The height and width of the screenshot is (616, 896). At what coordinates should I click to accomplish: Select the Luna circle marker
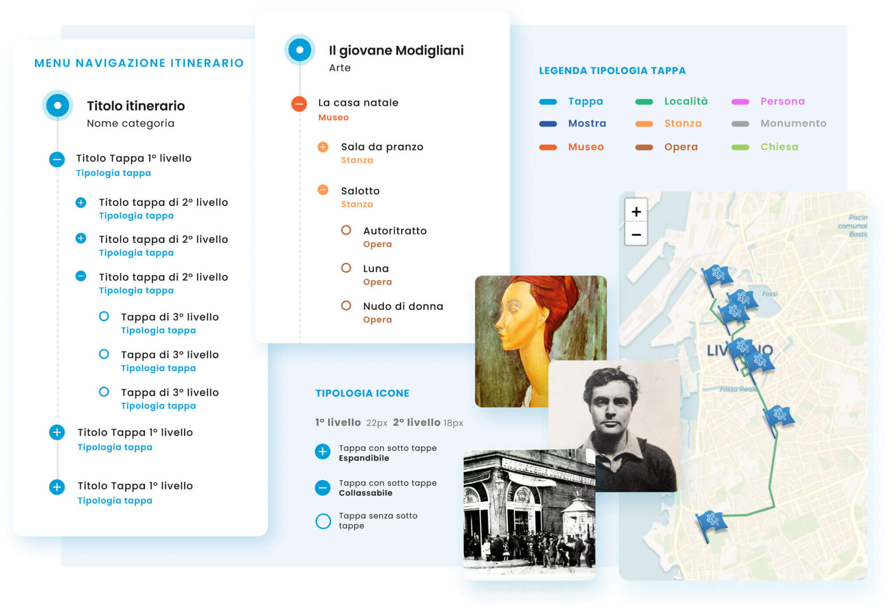[346, 268]
